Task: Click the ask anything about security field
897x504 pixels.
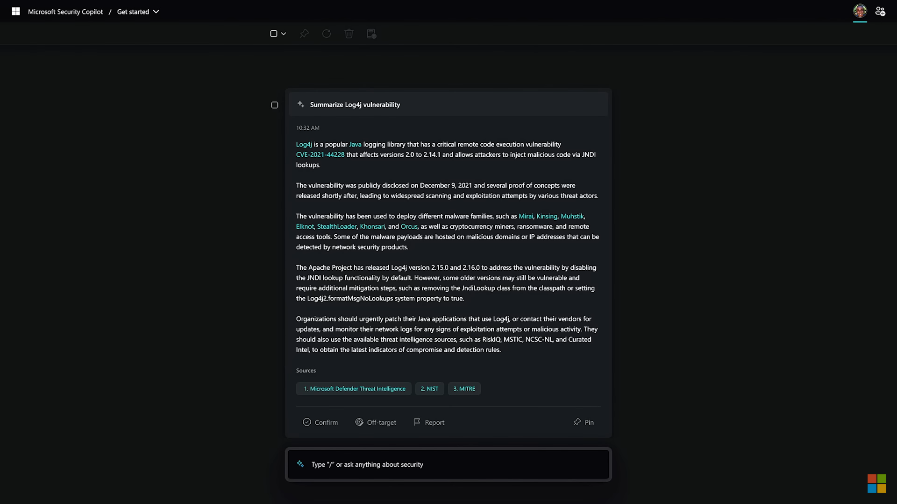Action: tap(448, 464)
